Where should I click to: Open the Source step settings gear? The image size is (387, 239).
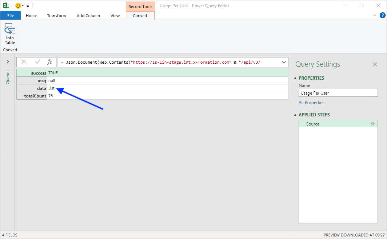click(x=373, y=124)
